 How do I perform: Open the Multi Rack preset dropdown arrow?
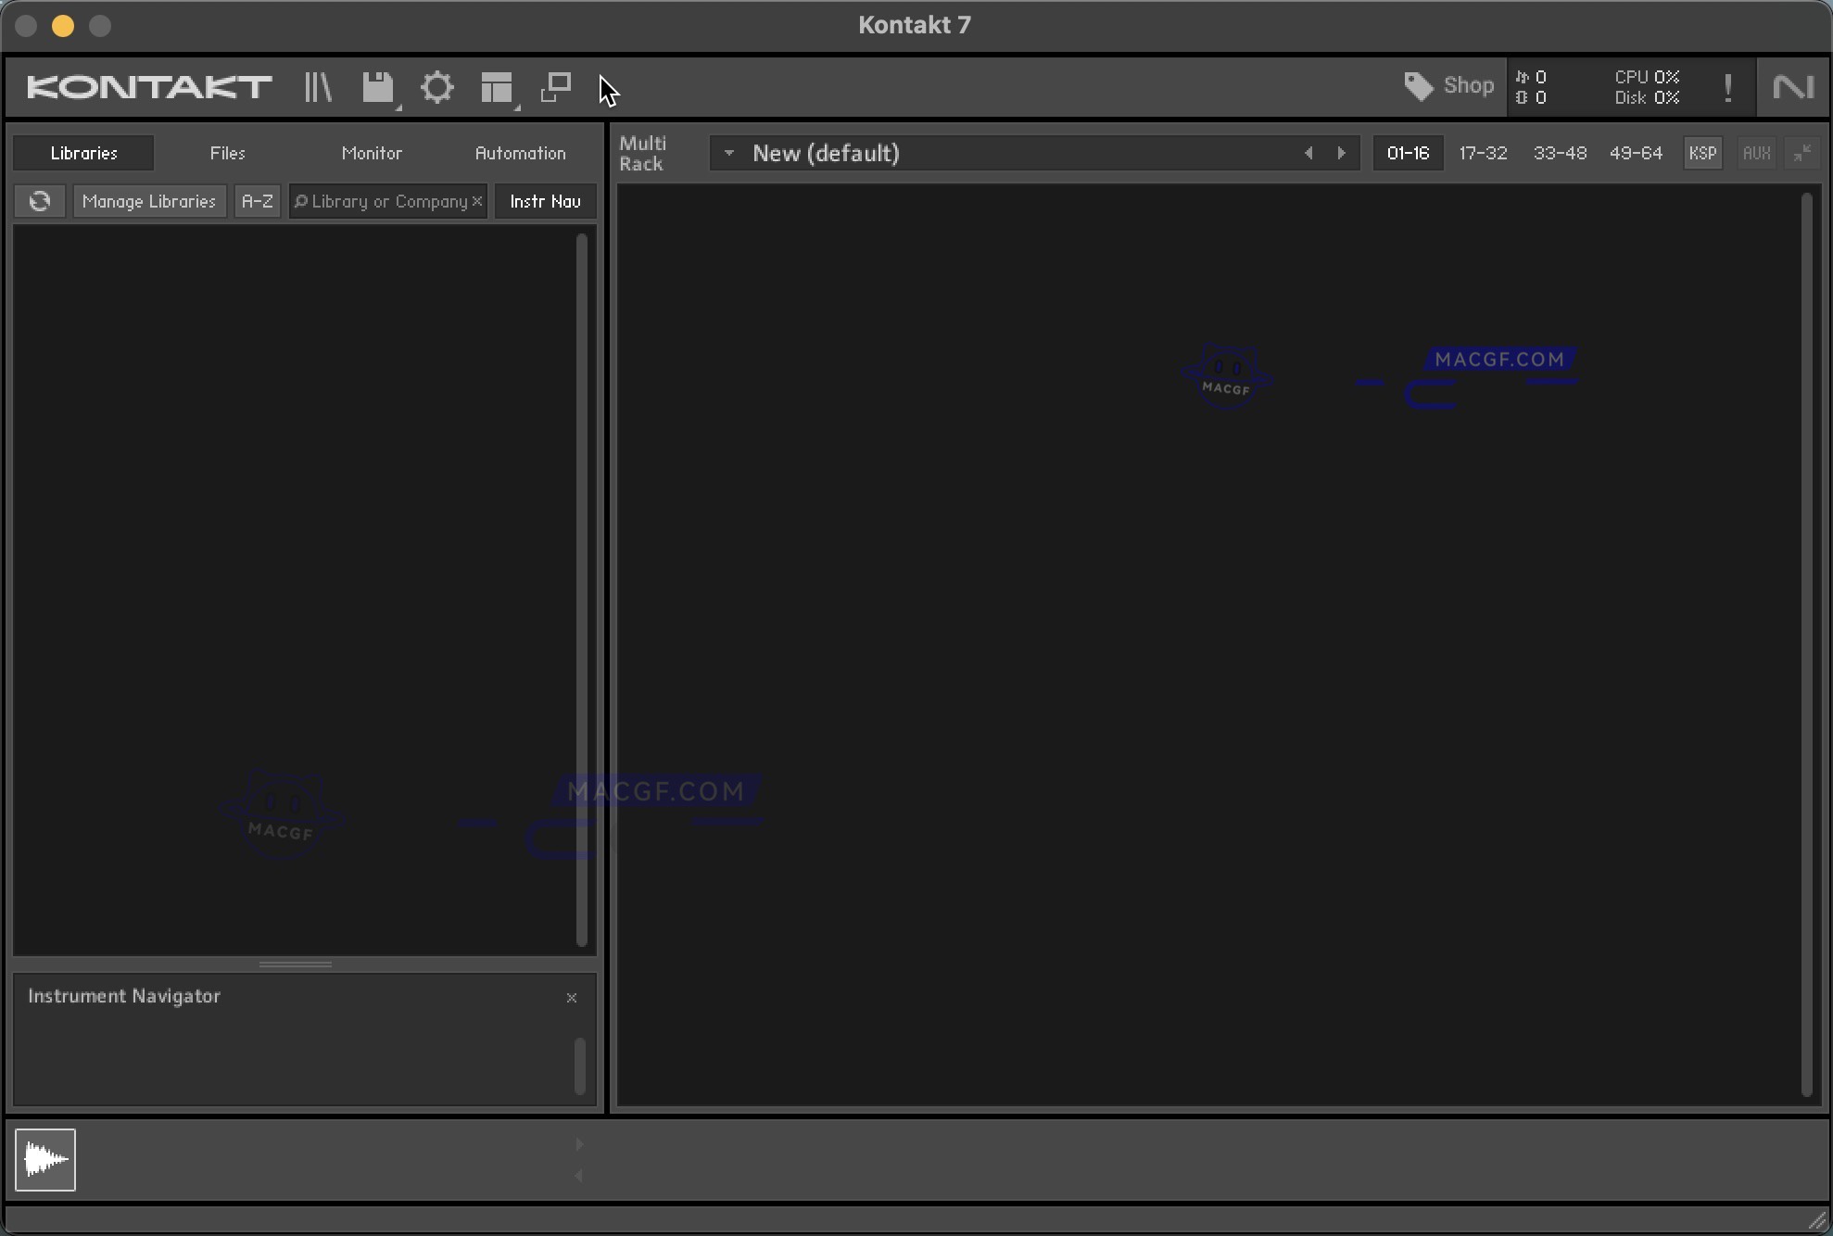728,152
